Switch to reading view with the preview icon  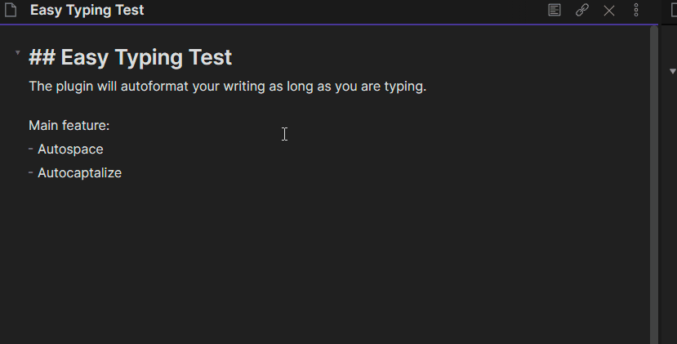tap(555, 10)
